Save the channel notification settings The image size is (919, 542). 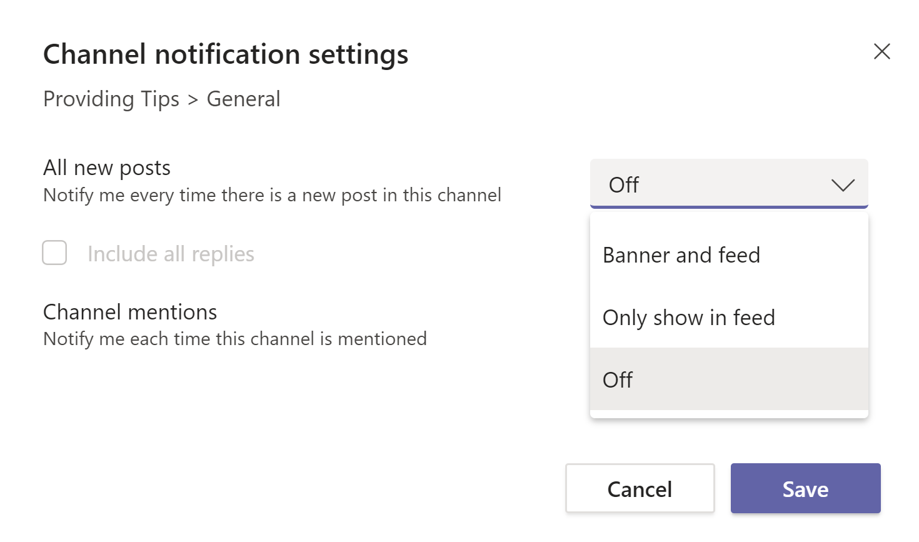coord(805,488)
